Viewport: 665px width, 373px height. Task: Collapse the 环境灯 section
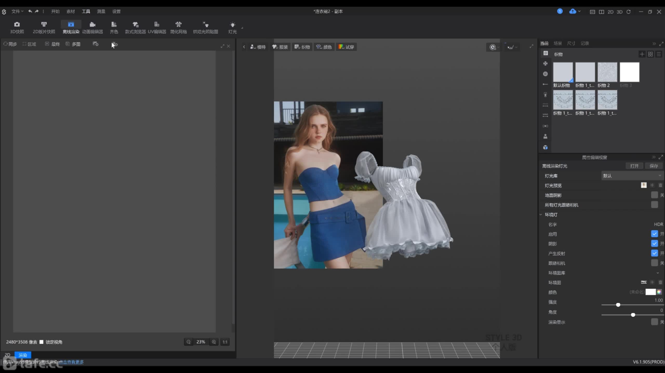pyautogui.click(x=541, y=215)
